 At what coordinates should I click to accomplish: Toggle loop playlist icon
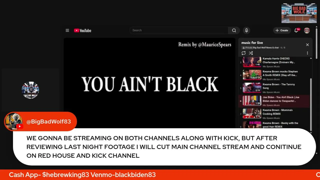[243, 53]
